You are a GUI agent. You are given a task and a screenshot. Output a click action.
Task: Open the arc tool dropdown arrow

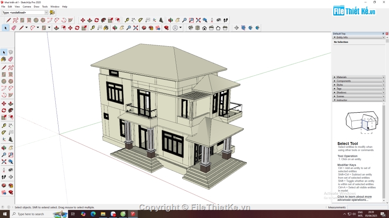[38, 28]
